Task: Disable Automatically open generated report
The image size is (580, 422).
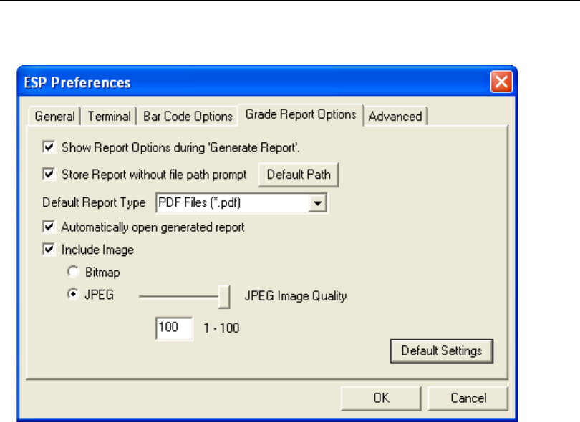Action: pyautogui.click(x=49, y=227)
